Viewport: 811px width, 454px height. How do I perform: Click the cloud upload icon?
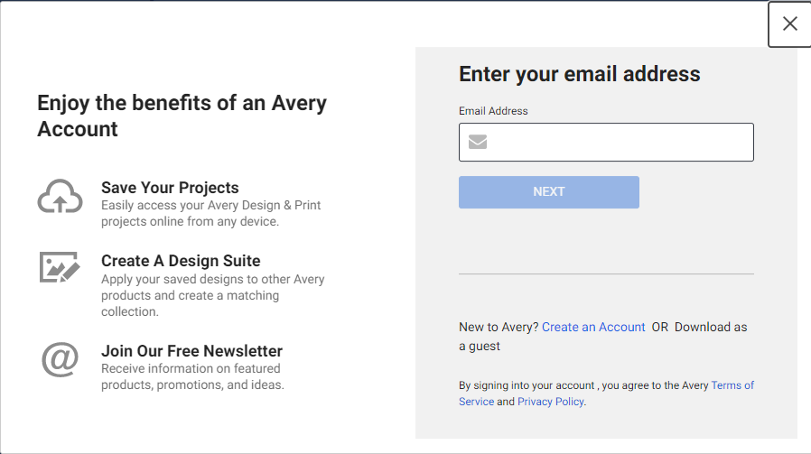[x=60, y=197]
